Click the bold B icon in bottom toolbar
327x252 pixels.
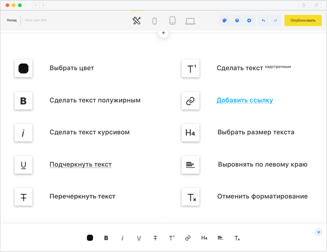point(106,238)
